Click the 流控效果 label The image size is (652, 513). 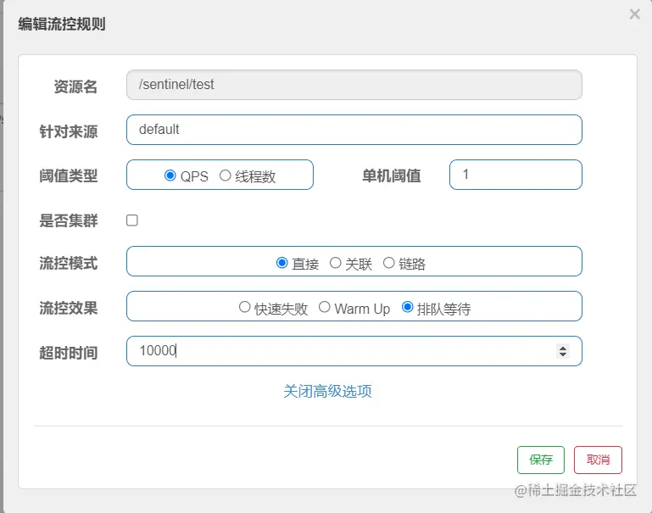(69, 308)
